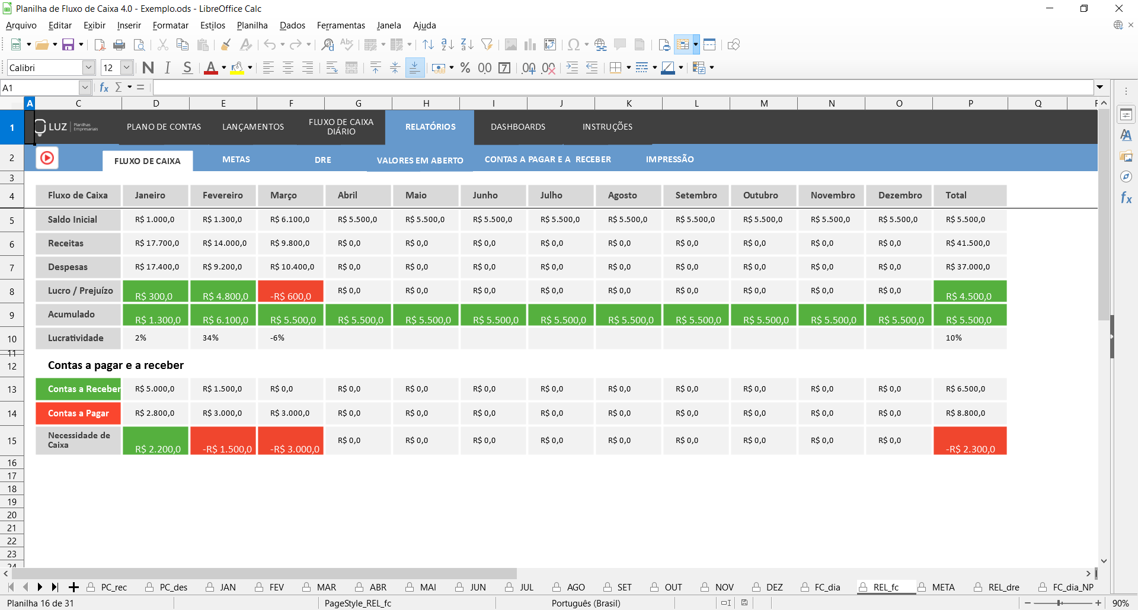Click the DASHBOARDS navigation button

click(x=517, y=127)
